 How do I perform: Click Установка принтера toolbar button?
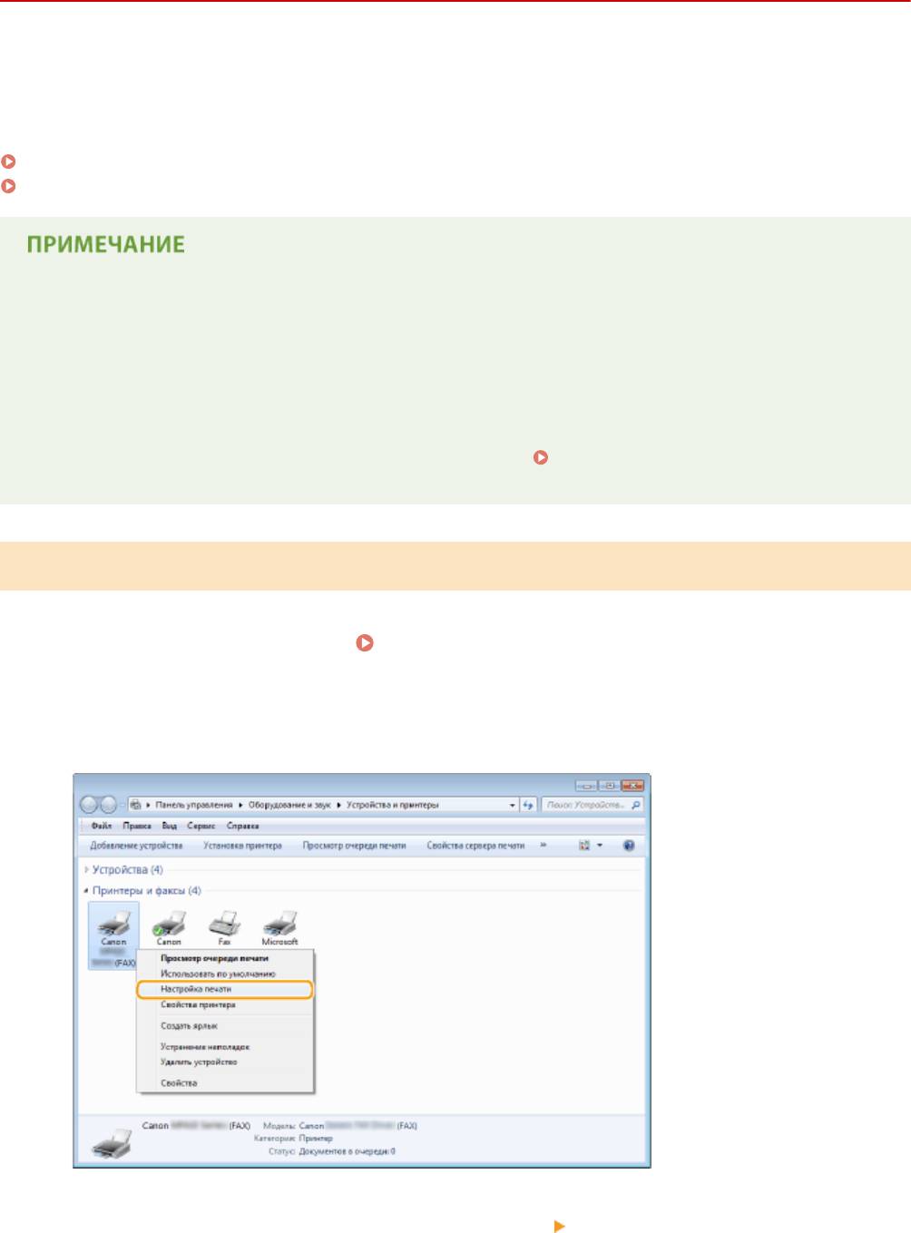coord(242,846)
